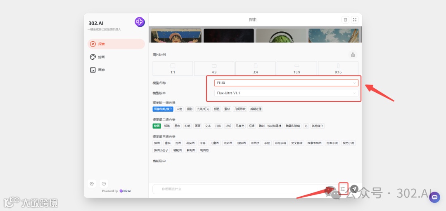This screenshot has width=446, height=211.
Task: Add the 点彩画 third-level keyword
Action: coord(228,143)
